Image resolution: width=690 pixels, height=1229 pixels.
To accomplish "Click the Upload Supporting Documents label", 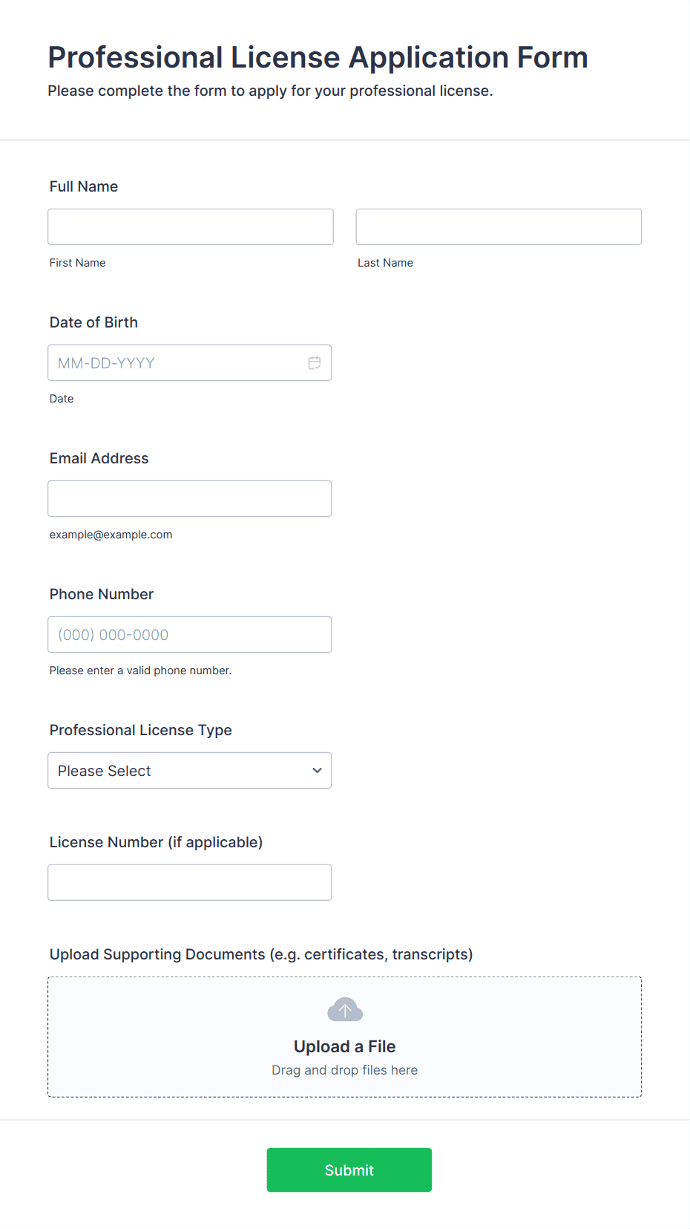I will [261, 954].
